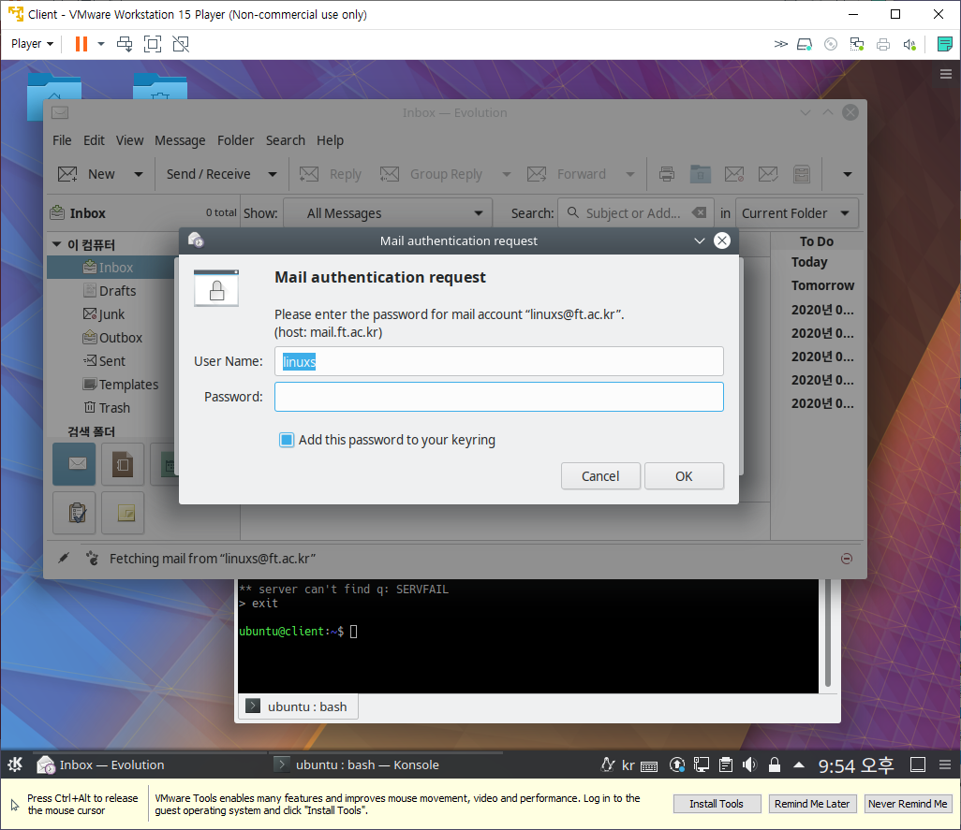The image size is (961, 830).
Task: Click the delete message toolbar icon
Action: (x=701, y=174)
